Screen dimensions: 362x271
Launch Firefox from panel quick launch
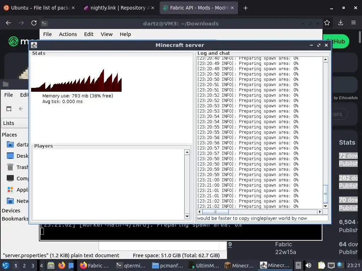62,265
